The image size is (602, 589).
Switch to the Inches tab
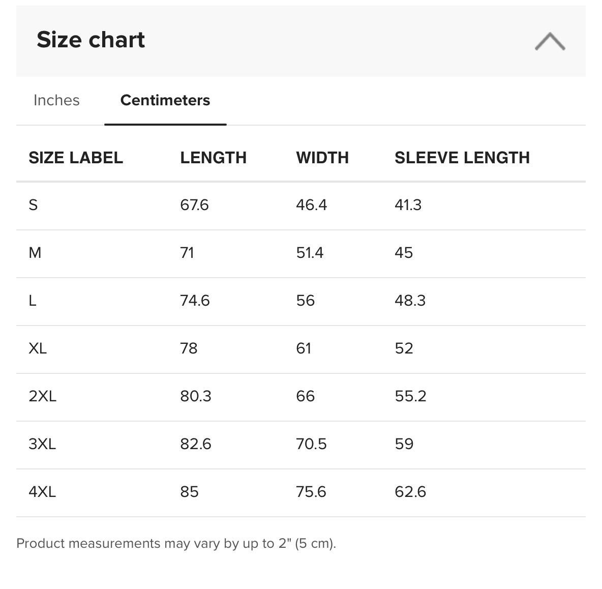(x=56, y=100)
